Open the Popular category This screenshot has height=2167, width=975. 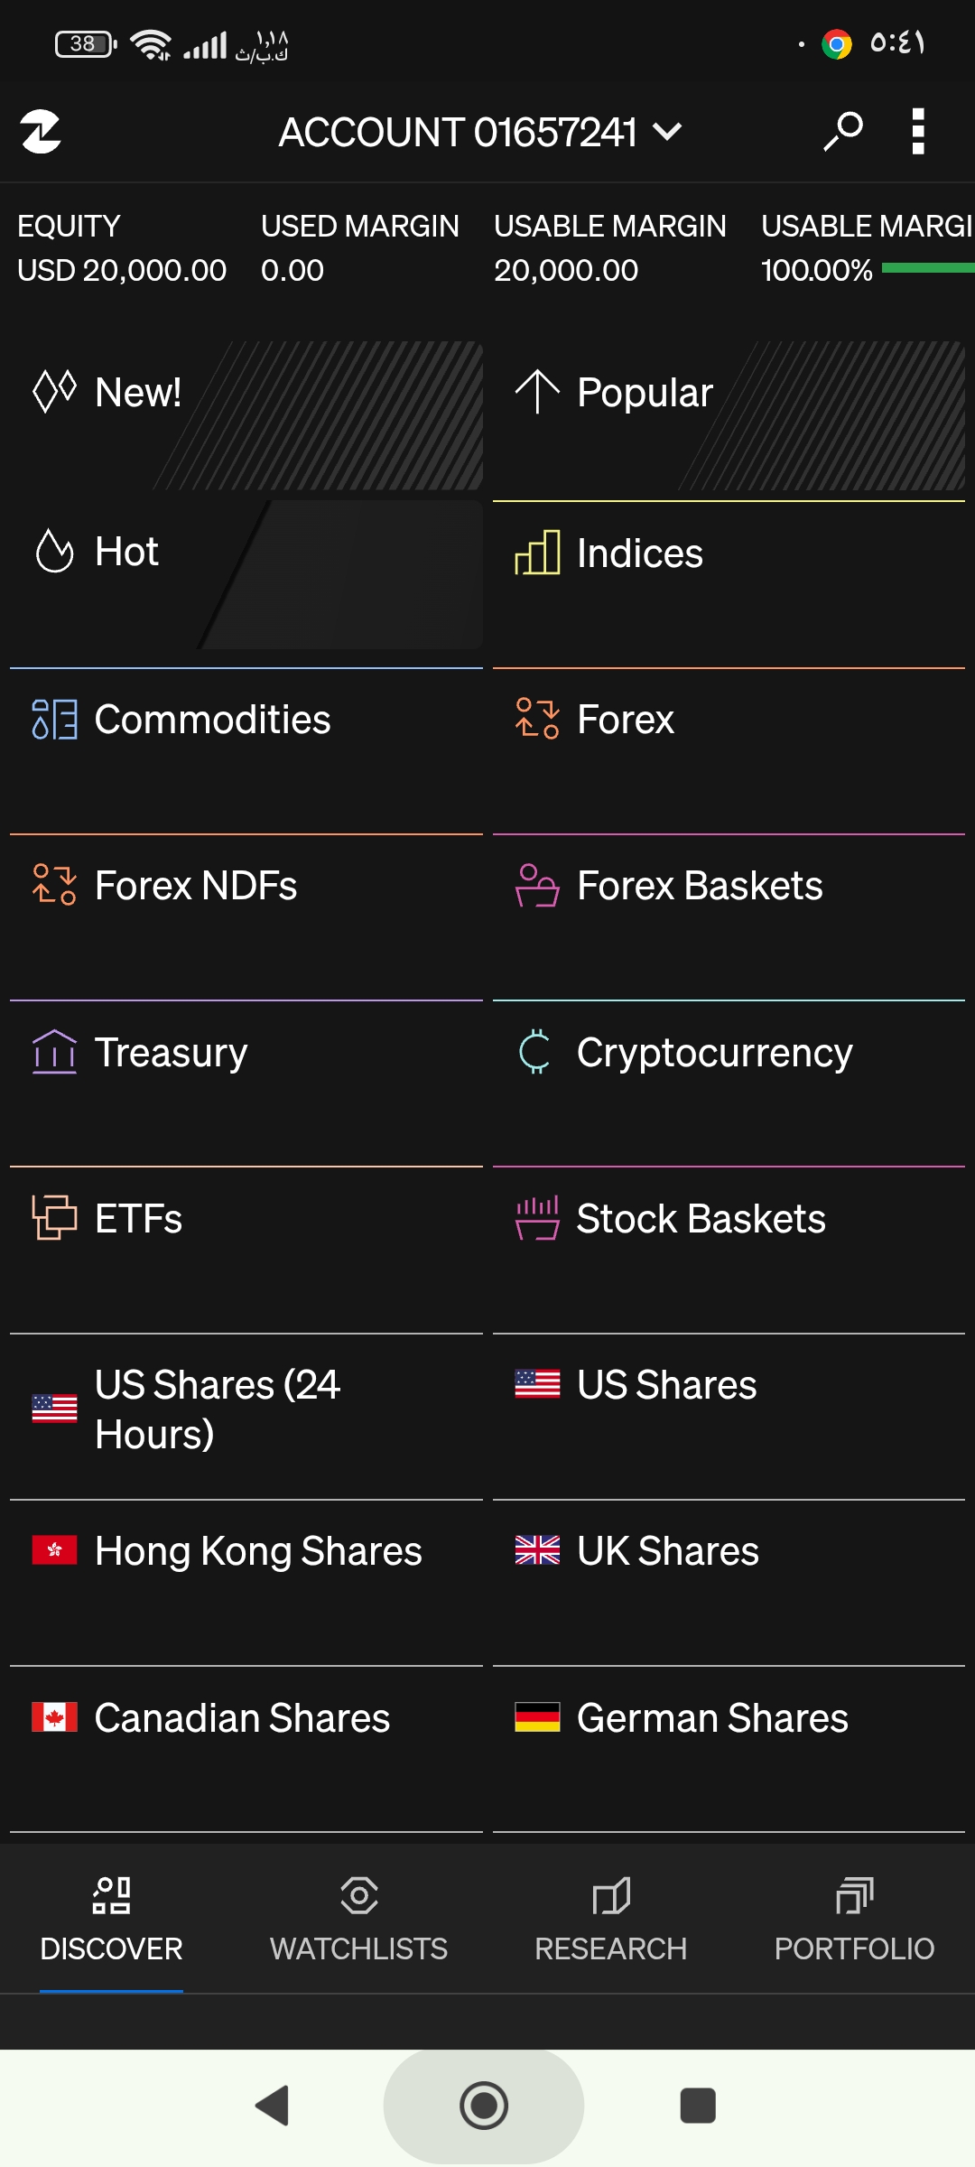coord(729,416)
